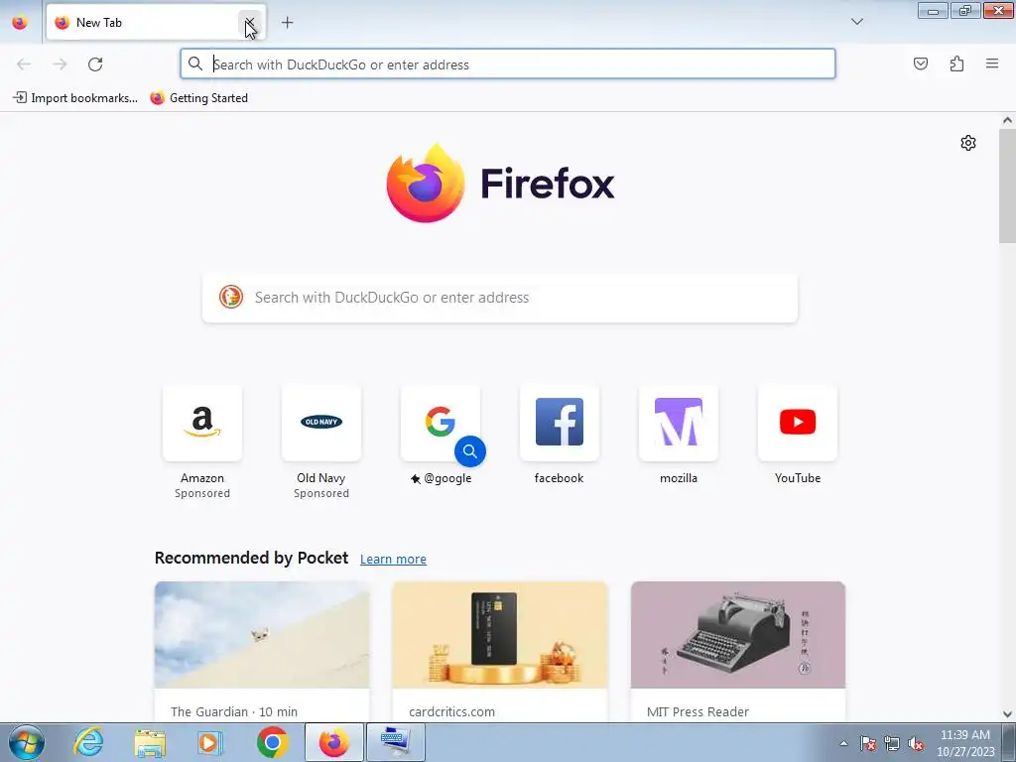
Task: Open the muted volume tray icon
Action: pos(916,743)
